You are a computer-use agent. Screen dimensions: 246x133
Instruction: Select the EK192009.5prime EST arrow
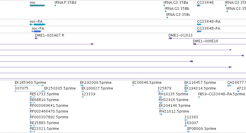(82, 85)
